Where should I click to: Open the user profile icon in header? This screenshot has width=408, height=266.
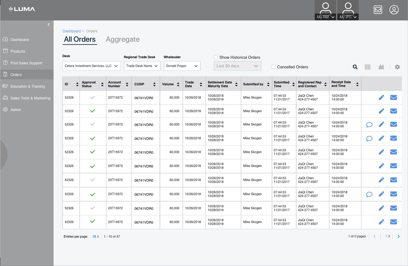[394, 10]
